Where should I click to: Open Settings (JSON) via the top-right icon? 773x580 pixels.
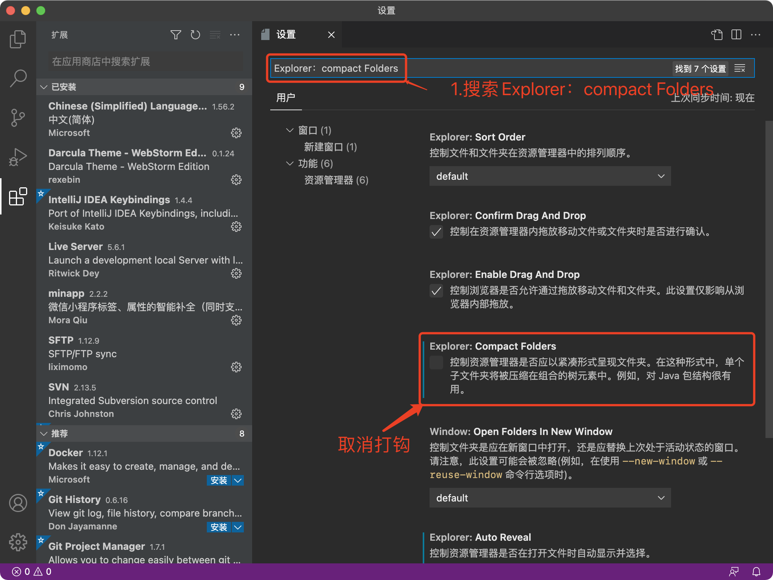[716, 35]
